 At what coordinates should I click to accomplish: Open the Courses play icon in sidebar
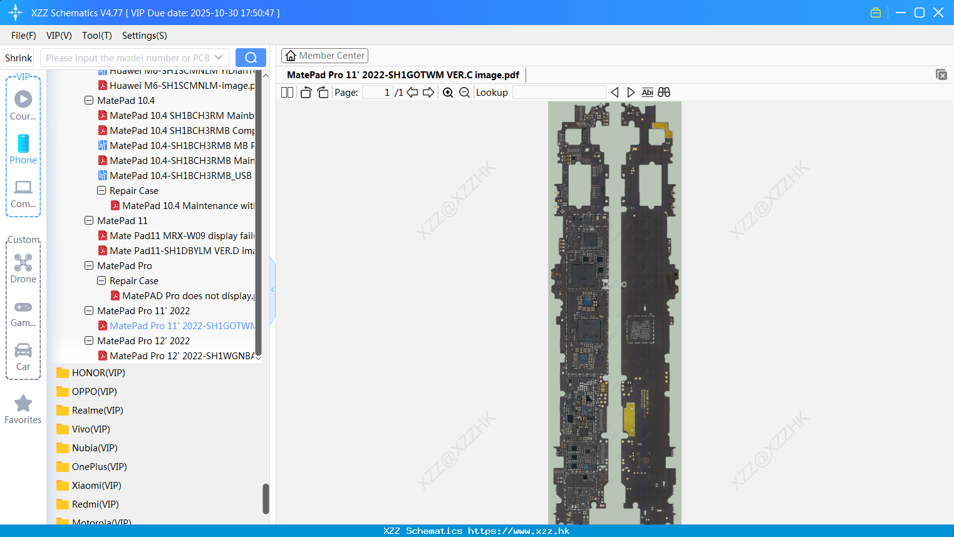23,99
